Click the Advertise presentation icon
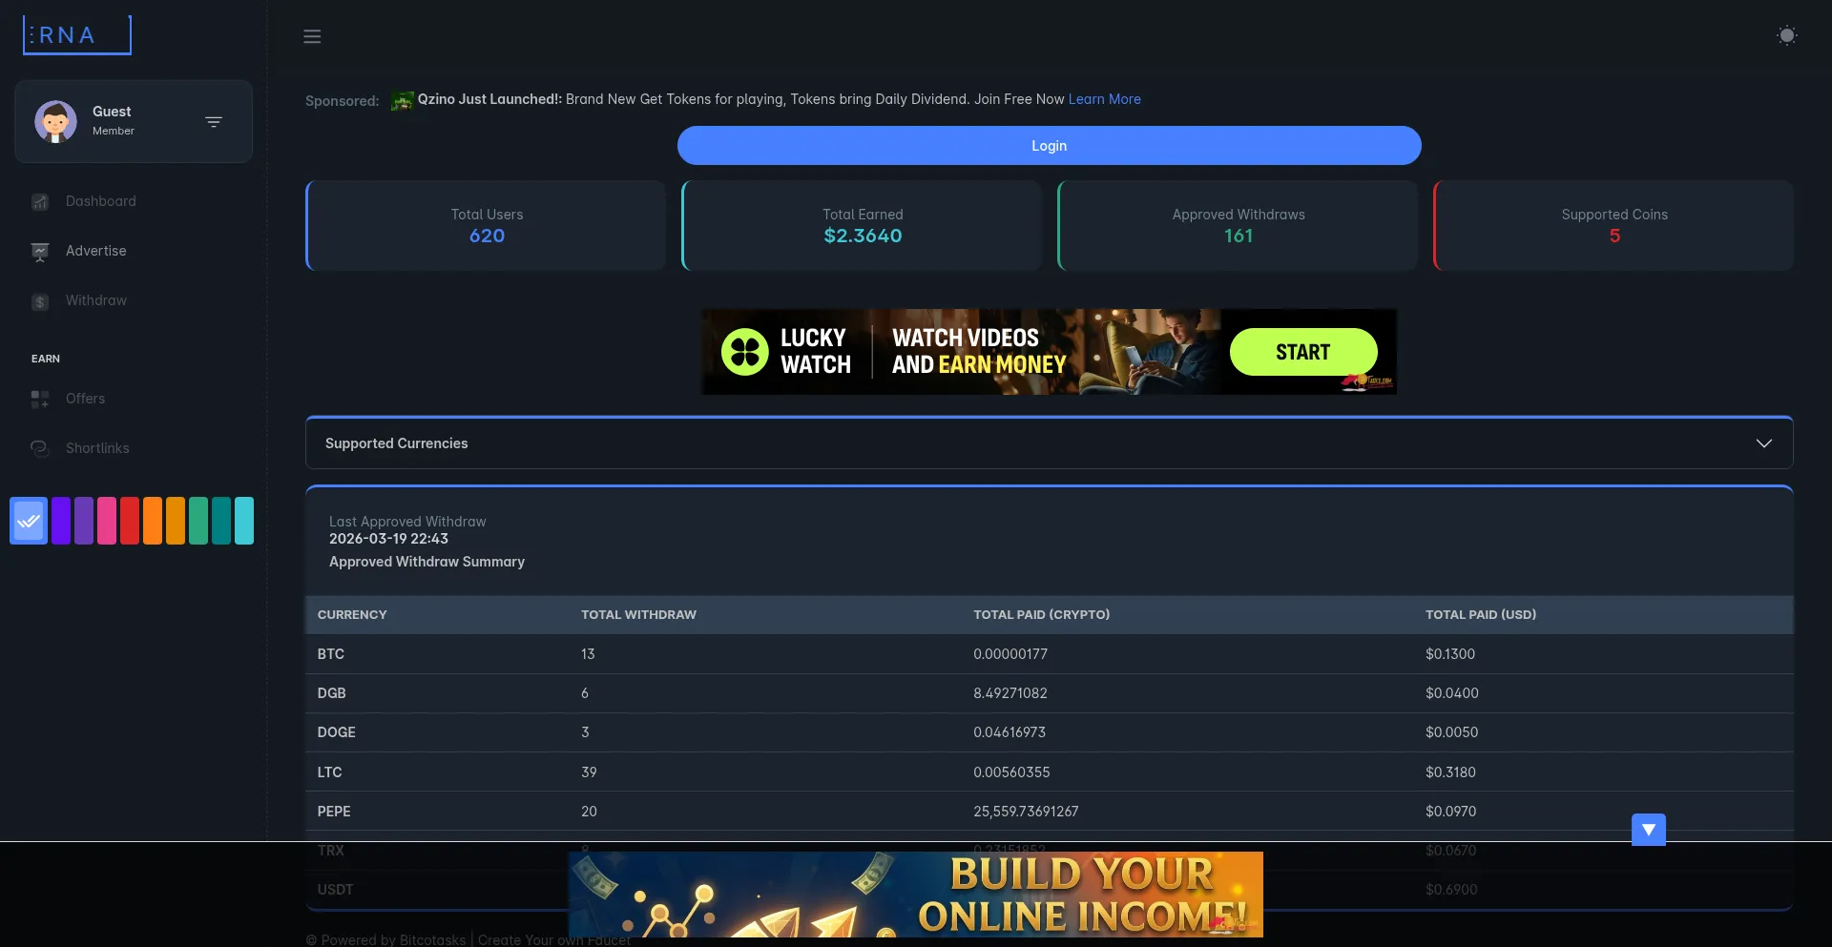Viewport: 1832px width, 947px height. 40,252
